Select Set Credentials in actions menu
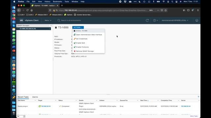The image size is (211, 118). click(89, 39)
